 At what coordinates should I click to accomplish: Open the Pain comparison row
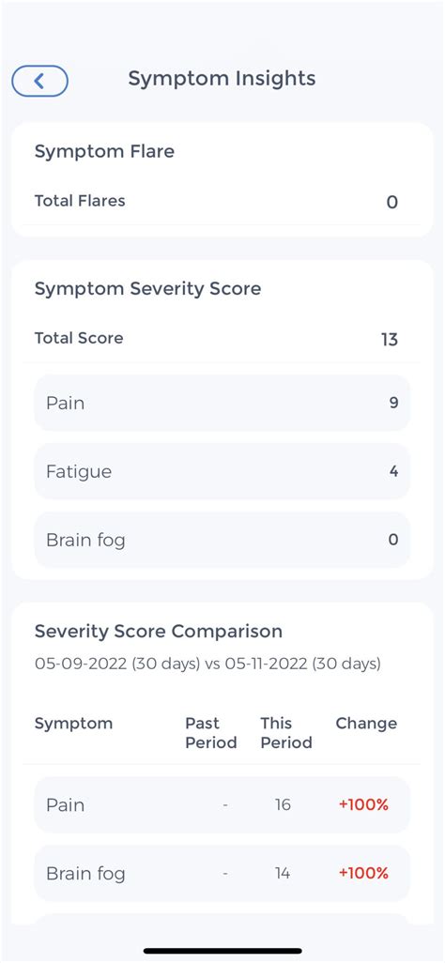[x=222, y=804]
